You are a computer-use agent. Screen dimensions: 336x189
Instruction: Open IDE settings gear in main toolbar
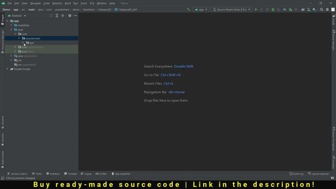pyautogui.click(x=327, y=9)
